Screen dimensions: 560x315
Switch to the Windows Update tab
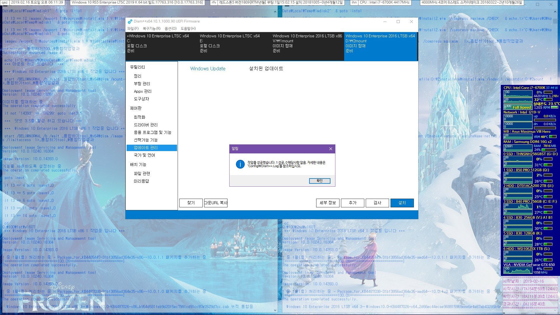point(208,69)
